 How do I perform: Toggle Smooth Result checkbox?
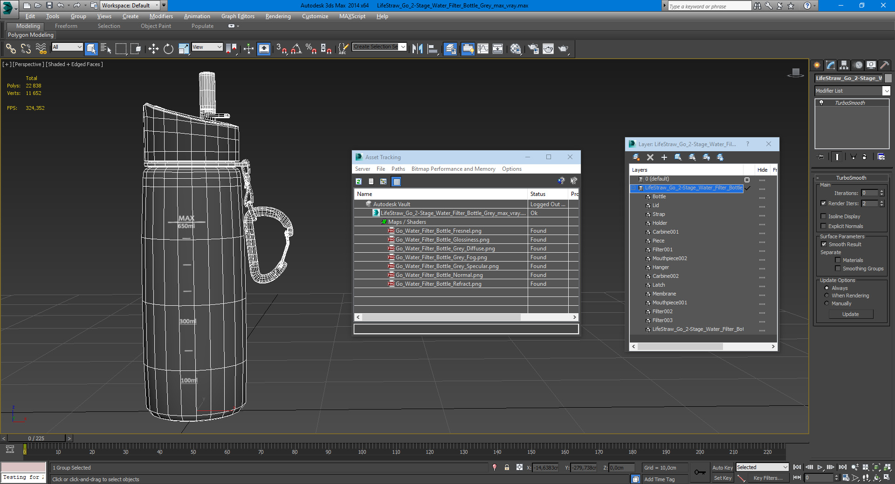(x=824, y=244)
